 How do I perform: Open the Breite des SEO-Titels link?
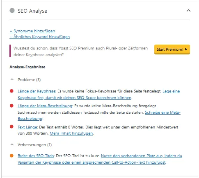point(36,156)
